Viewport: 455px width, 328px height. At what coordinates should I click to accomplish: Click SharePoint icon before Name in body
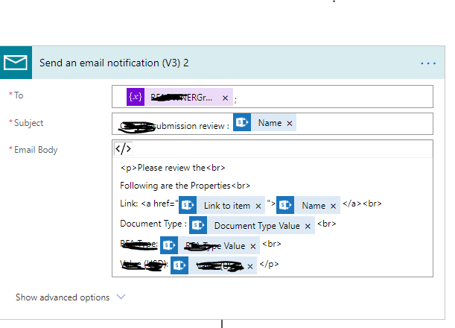pyautogui.click(x=286, y=205)
